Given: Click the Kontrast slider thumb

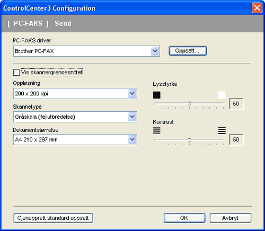Looking at the screenshot, I should 189,140.
